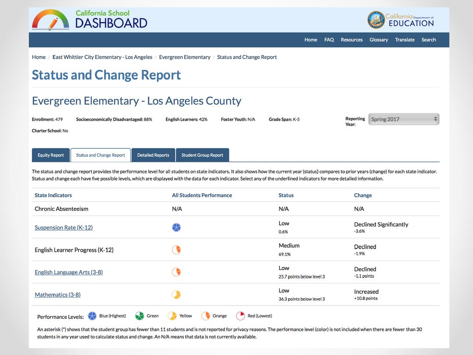Click the Home breadcrumb link
The width and height of the screenshot is (473, 355).
coord(39,57)
